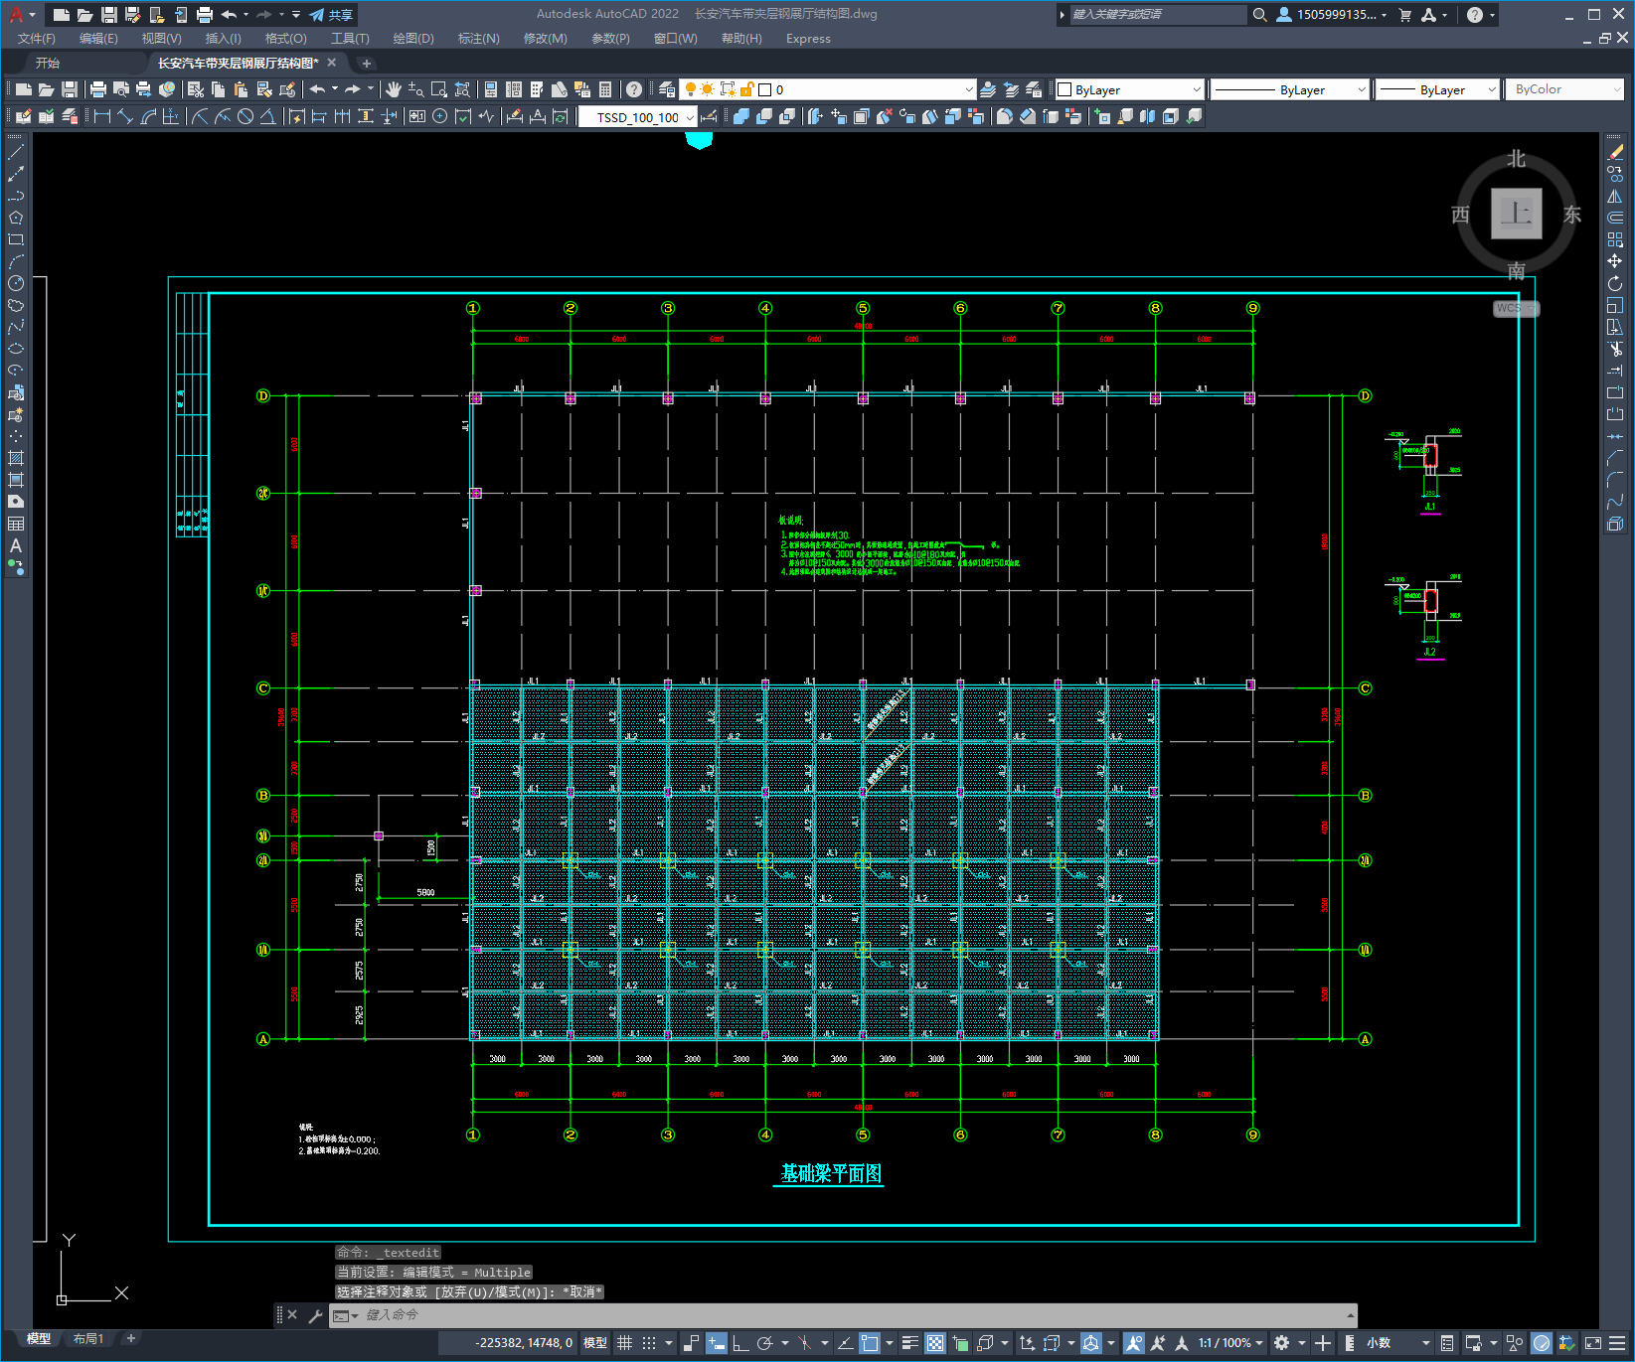Click the Help question mark in standard toolbar
Screen dimensions: 1635x1362
pos(634,89)
